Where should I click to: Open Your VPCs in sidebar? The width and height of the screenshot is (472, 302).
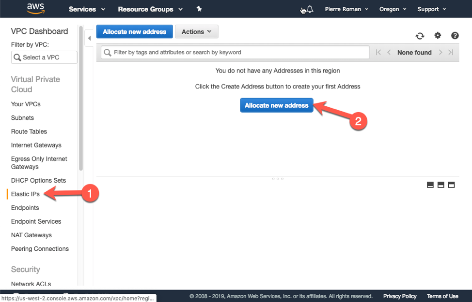pos(26,104)
